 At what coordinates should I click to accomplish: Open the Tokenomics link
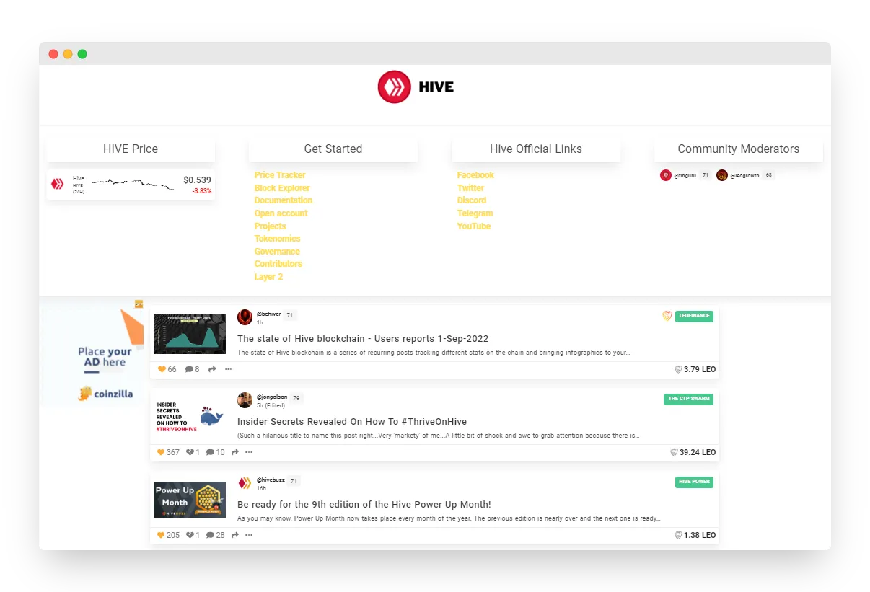tap(277, 239)
